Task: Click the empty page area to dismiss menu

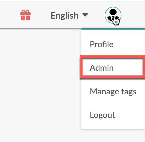Action: [x=40, y=83]
